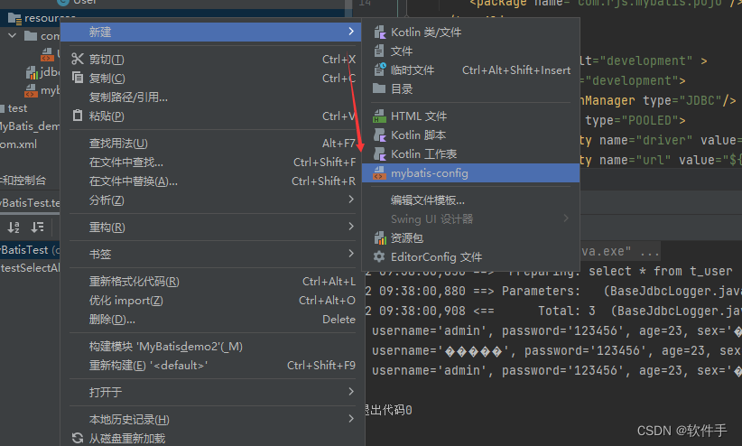Image resolution: width=742 pixels, height=446 pixels.
Task: Click the sort by duration icon
Action: 37,228
